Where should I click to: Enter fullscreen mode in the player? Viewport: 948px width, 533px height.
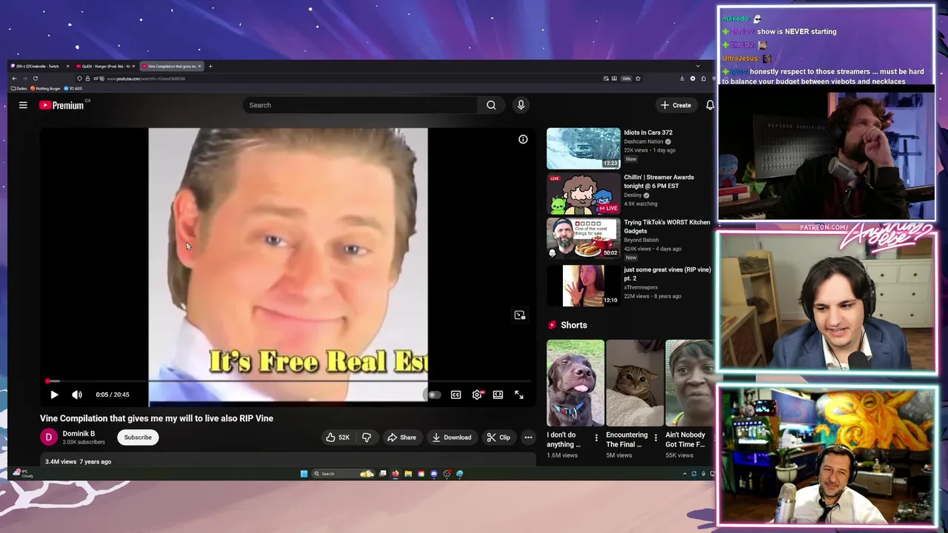coord(519,395)
